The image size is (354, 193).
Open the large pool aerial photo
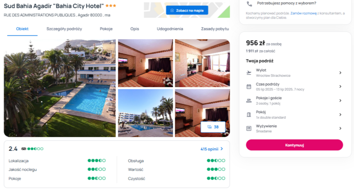[x=60, y=88]
